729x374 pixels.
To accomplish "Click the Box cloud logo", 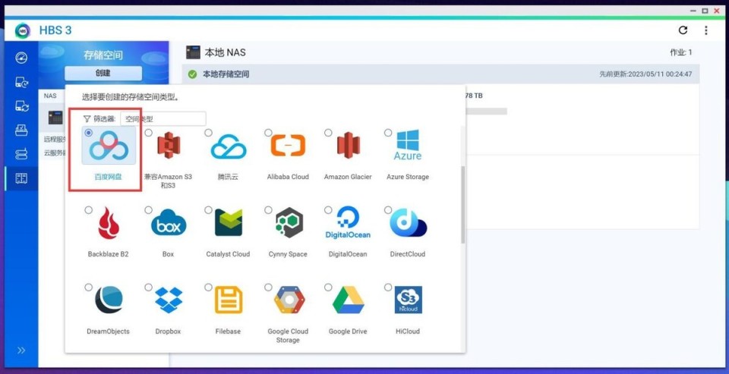I will [x=169, y=223].
